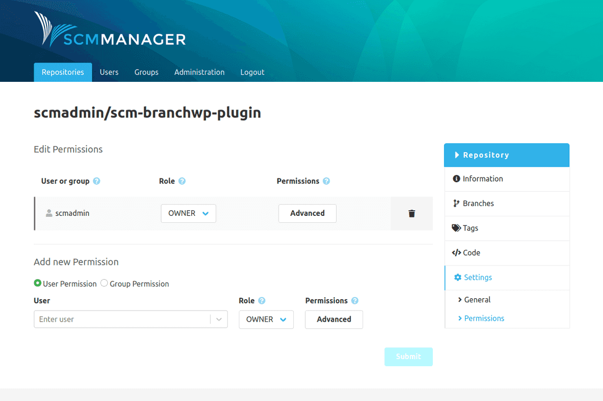Open the Role dropdown under Add new Permission
Viewport: 603px width, 401px height.
coord(266,319)
